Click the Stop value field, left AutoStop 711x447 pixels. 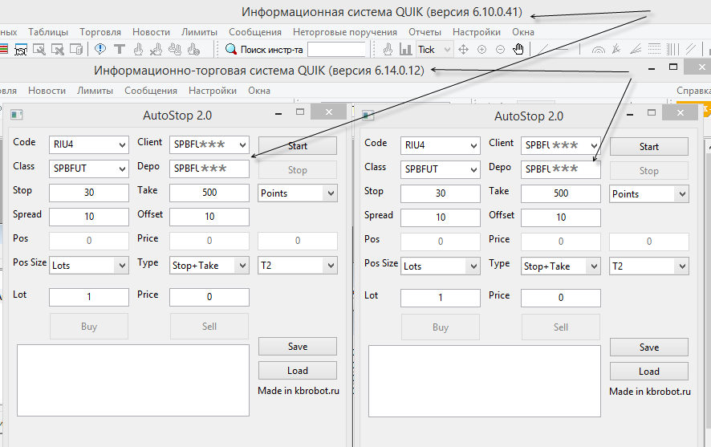click(x=89, y=193)
